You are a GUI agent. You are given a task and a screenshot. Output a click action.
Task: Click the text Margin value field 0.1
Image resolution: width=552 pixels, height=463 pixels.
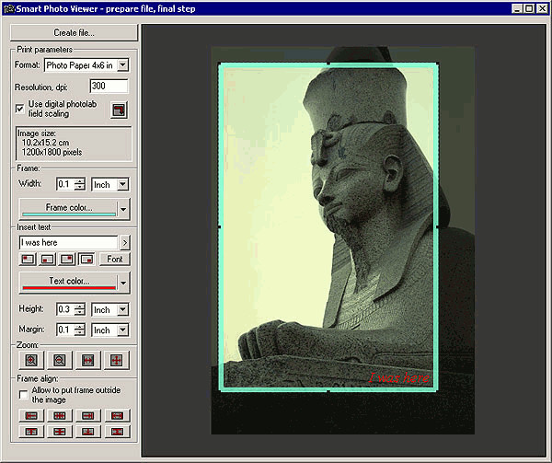coord(65,330)
